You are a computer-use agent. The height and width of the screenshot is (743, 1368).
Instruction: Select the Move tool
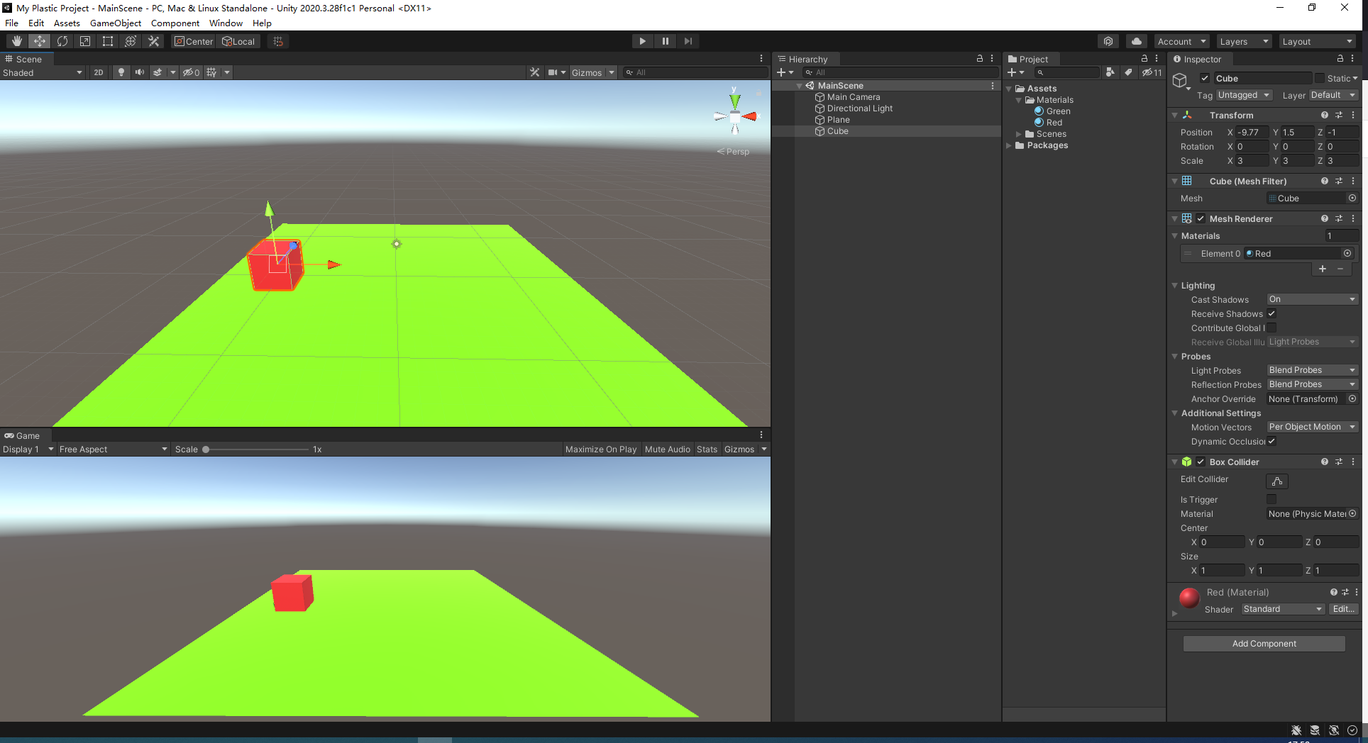[x=40, y=40]
